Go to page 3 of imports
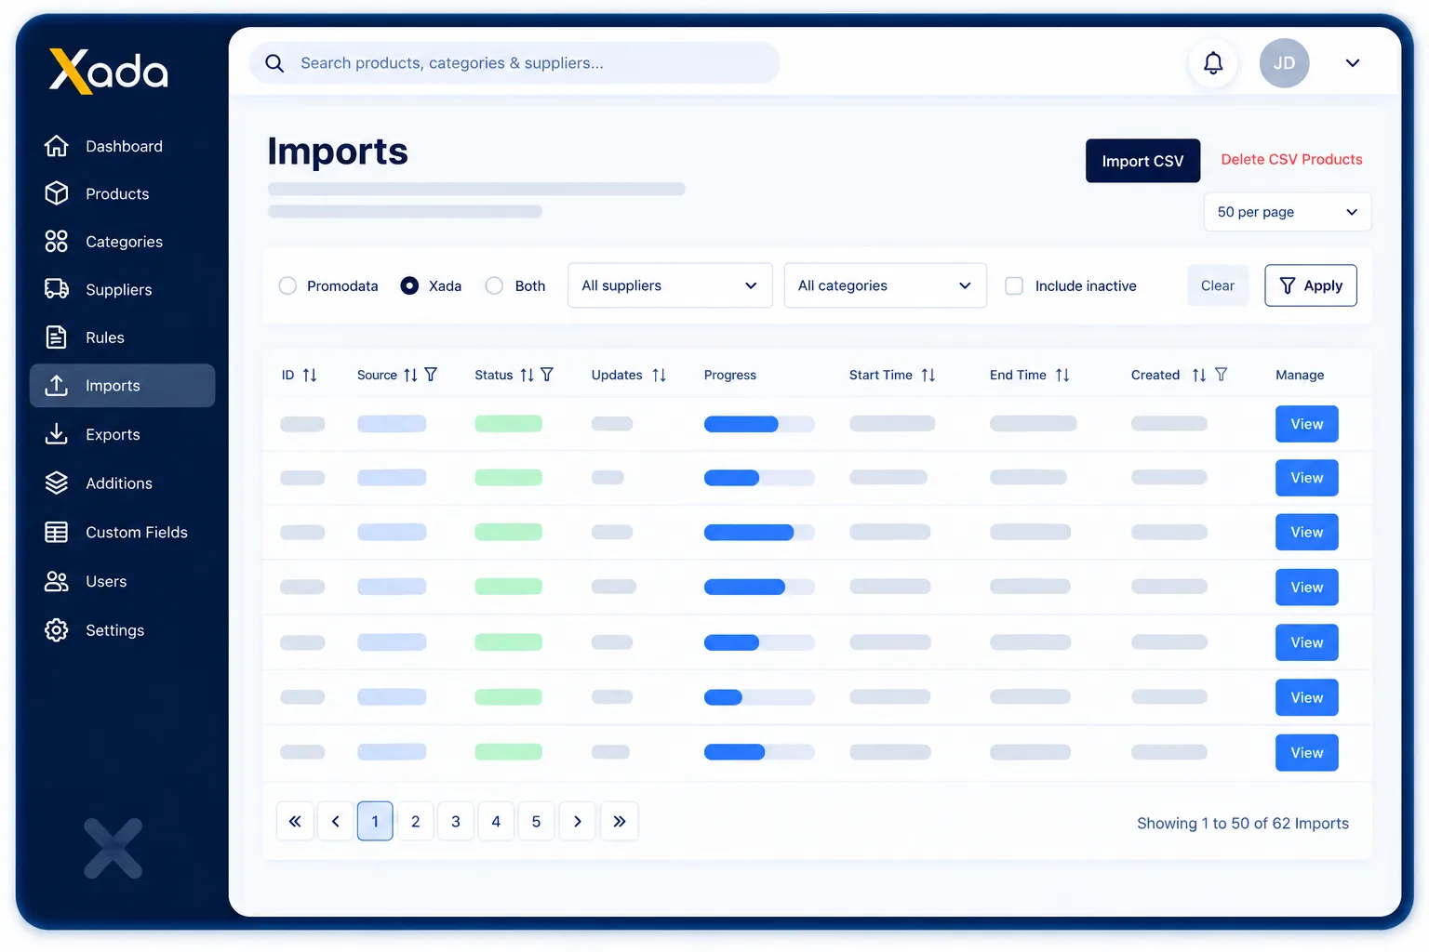 click(x=456, y=821)
